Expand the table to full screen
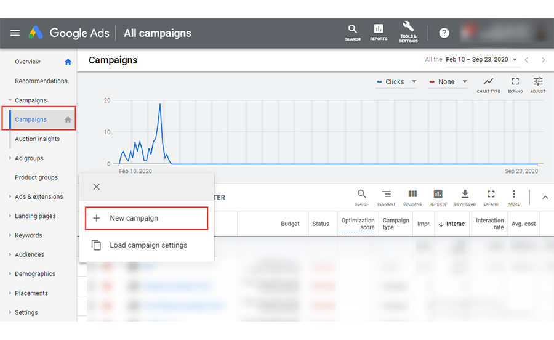Viewport: 554px width, 340px height. pyautogui.click(x=491, y=198)
